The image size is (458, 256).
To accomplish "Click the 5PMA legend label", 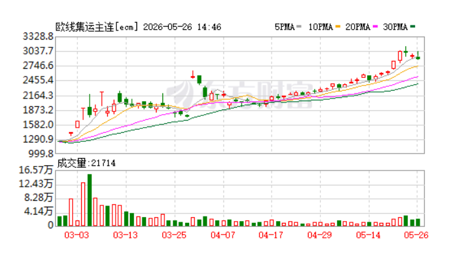I will pyautogui.click(x=285, y=27).
